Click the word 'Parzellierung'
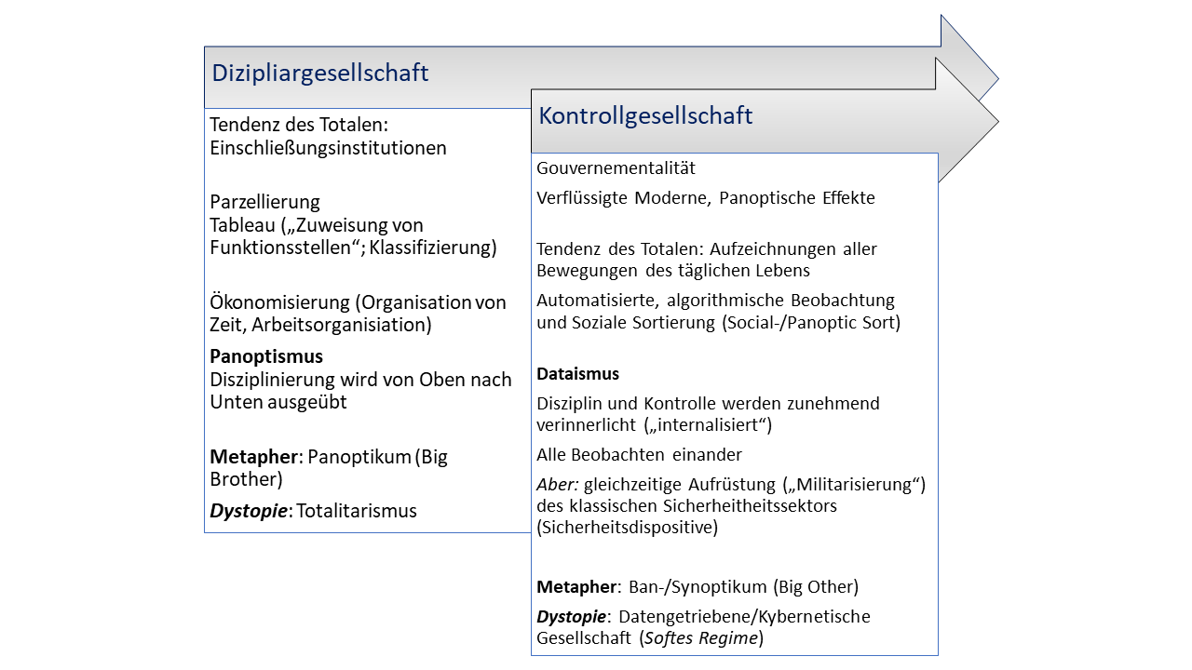The width and height of the screenshot is (1192, 670). point(264,202)
